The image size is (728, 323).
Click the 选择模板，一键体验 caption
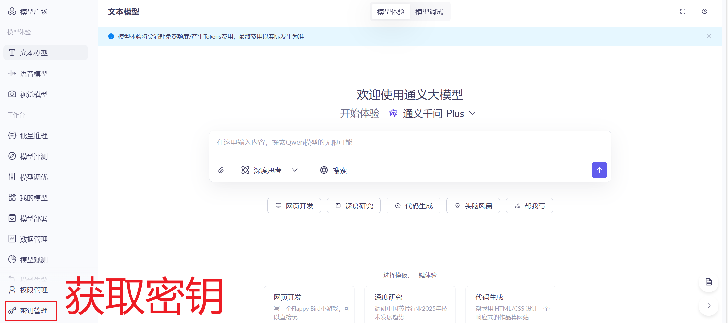click(x=410, y=275)
